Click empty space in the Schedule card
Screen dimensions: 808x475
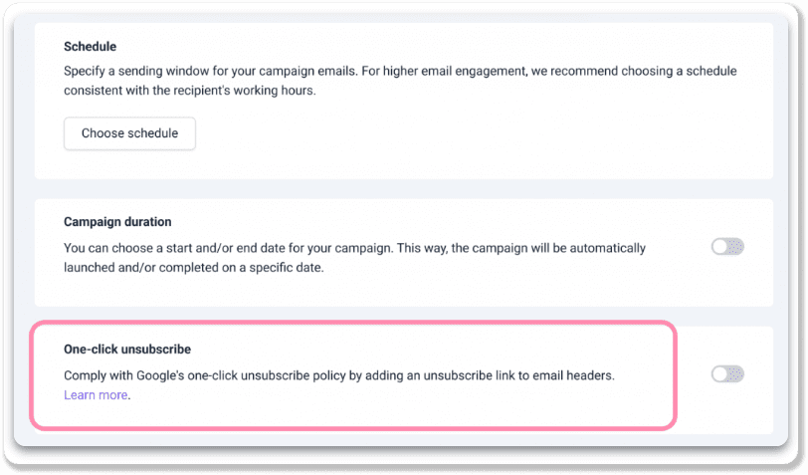498,139
